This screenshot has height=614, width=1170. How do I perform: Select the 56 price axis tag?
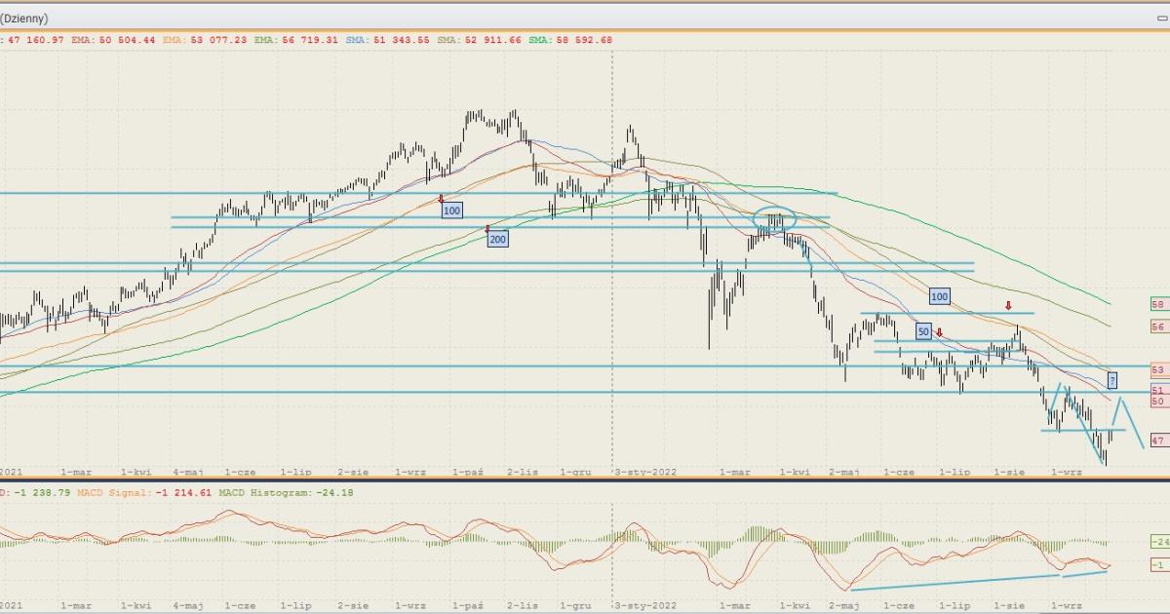(x=1158, y=327)
